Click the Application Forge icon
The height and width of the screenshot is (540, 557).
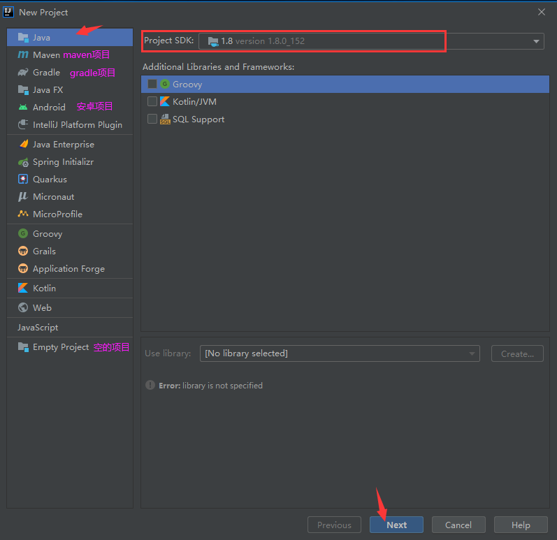tap(23, 268)
